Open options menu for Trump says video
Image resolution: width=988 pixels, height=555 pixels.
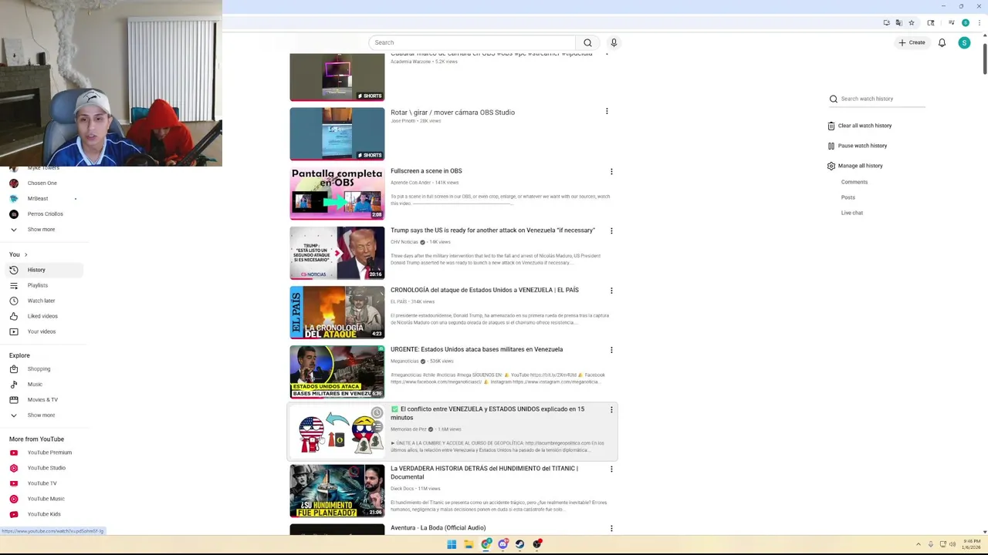tap(611, 230)
